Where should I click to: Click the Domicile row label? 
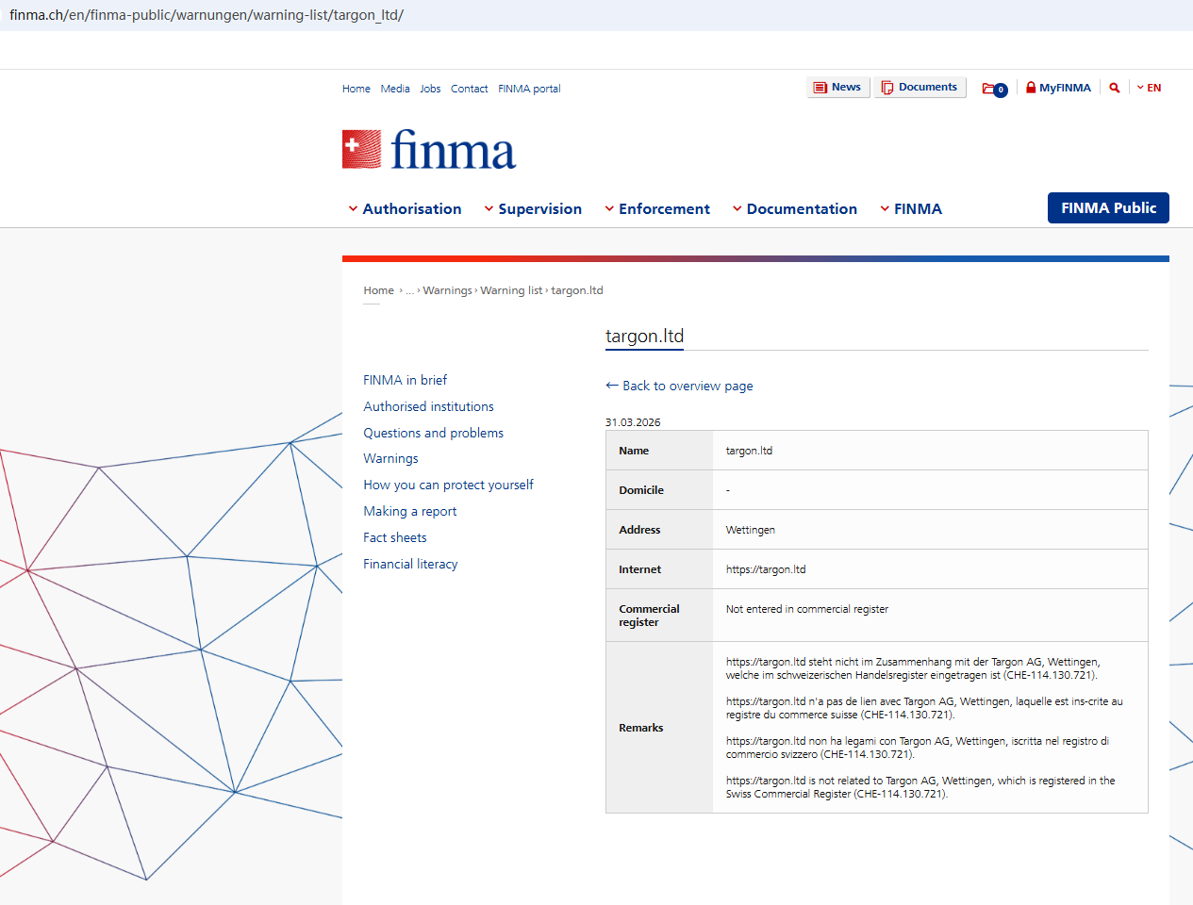point(641,490)
